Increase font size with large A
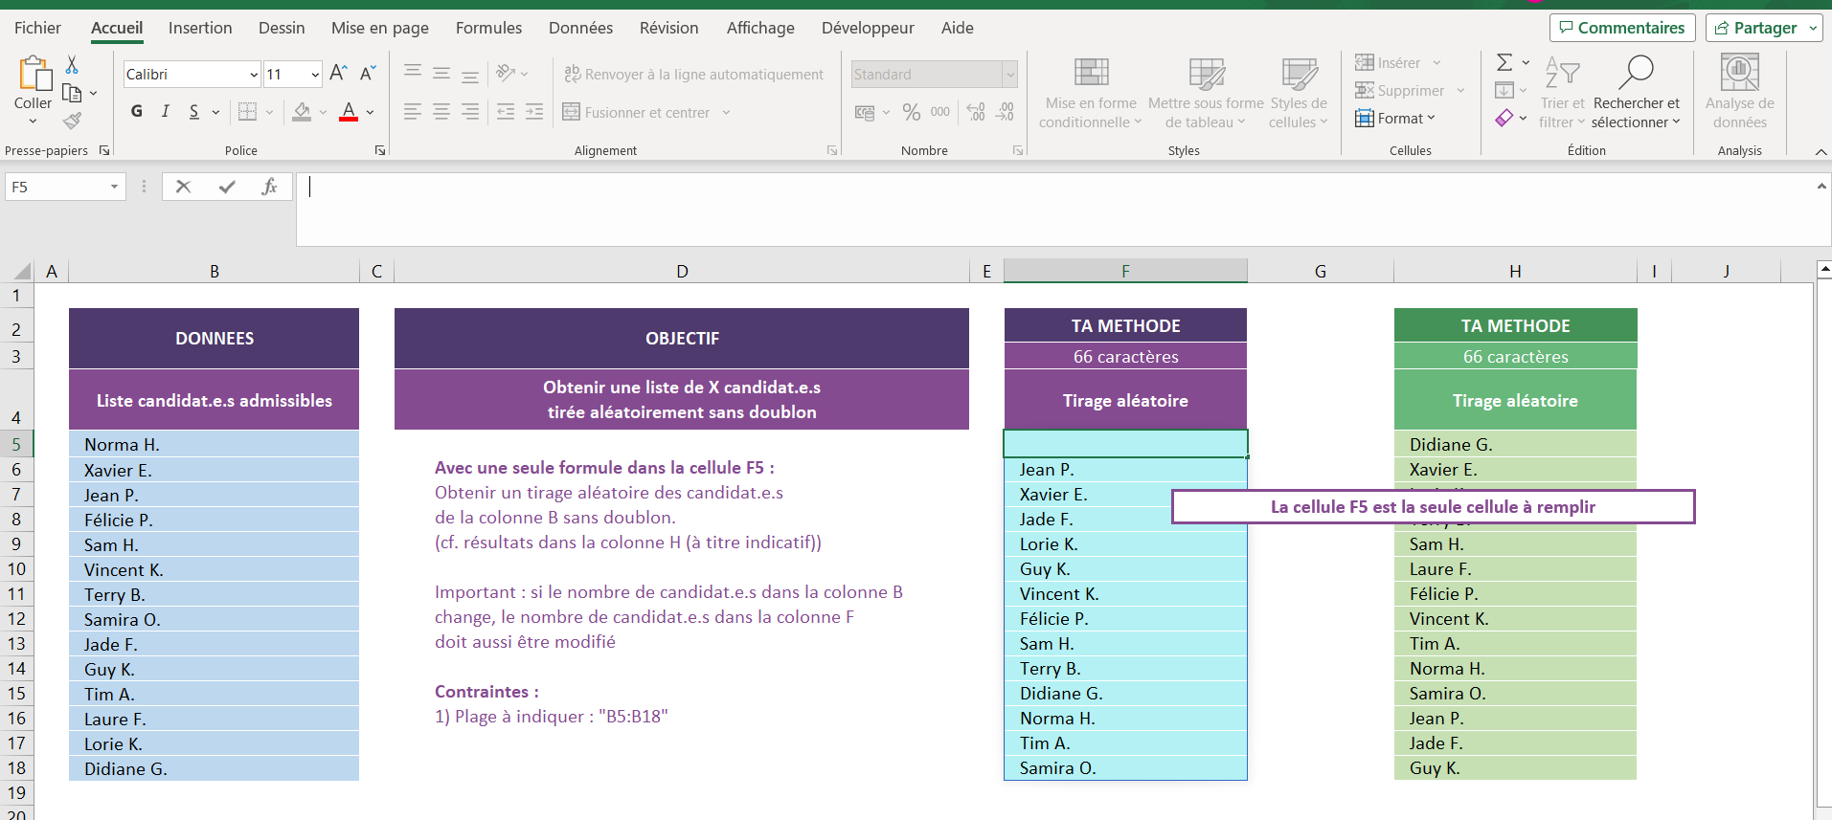 click(x=338, y=73)
